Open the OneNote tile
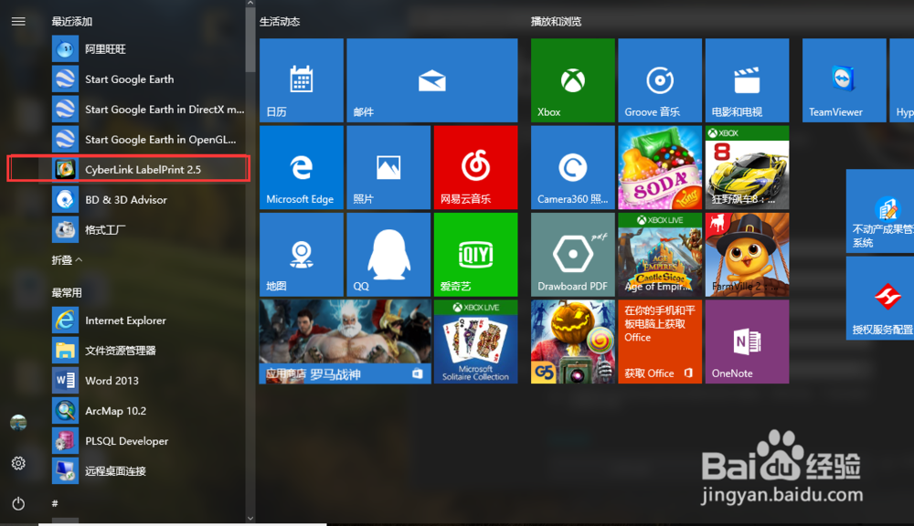This screenshot has height=526, width=914. tap(748, 342)
